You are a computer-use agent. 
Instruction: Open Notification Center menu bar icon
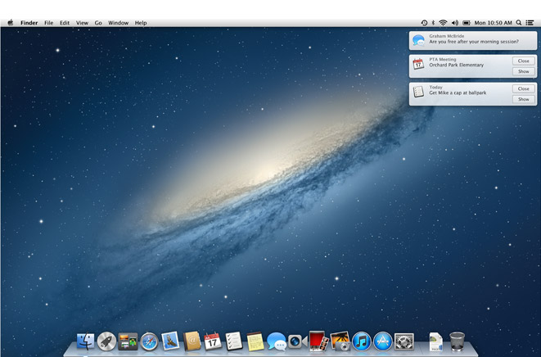[x=530, y=23]
